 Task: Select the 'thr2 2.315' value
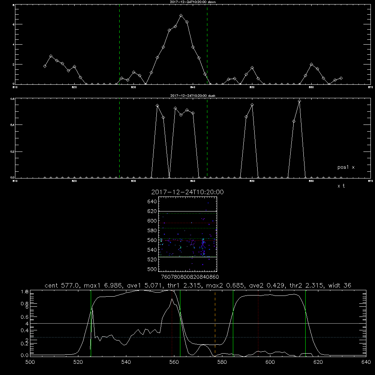click(x=307, y=285)
